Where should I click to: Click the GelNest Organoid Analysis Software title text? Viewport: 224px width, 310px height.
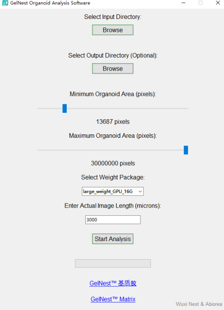(50, 3)
